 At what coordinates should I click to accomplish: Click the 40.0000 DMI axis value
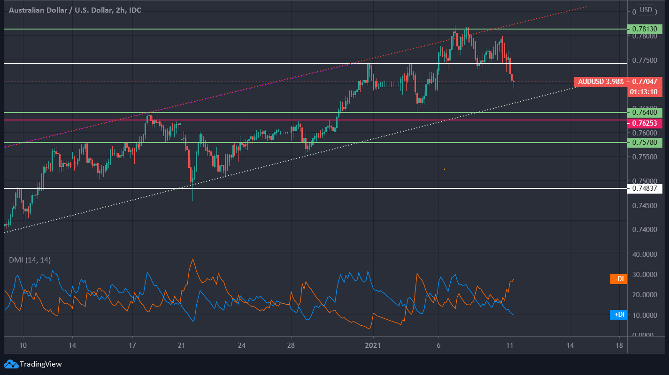(645, 254)
